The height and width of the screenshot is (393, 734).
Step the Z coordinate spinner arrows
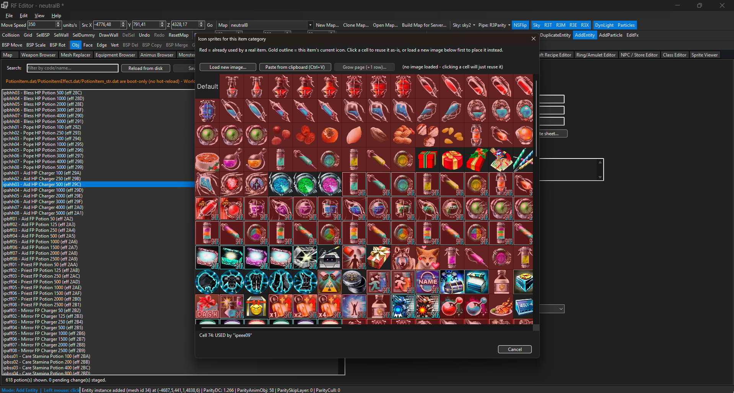coord(201,25)
